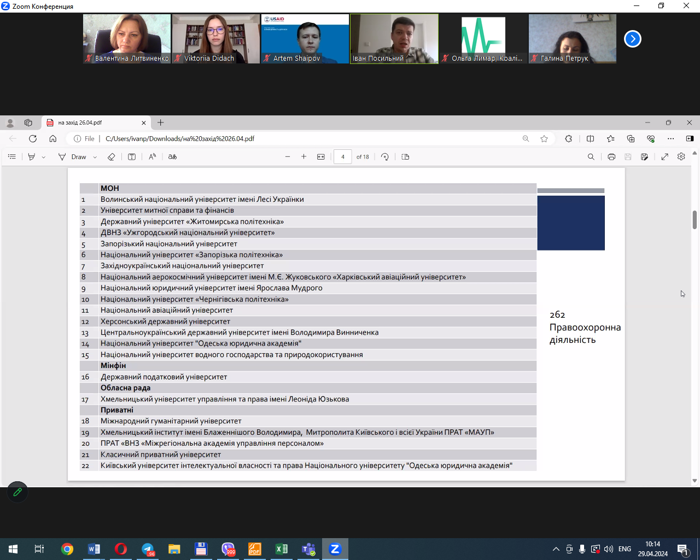This screenshot has height=560, width=700.
Task: Enter full screen PDF view
Action: point(665,157)
